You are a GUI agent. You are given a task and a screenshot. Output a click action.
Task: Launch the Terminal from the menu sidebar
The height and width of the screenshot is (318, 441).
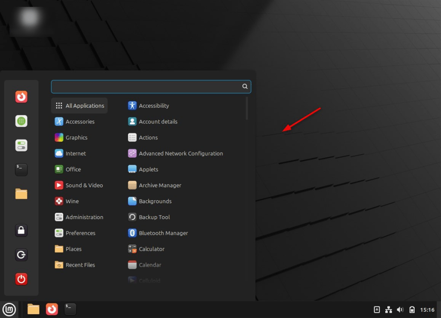21,169
